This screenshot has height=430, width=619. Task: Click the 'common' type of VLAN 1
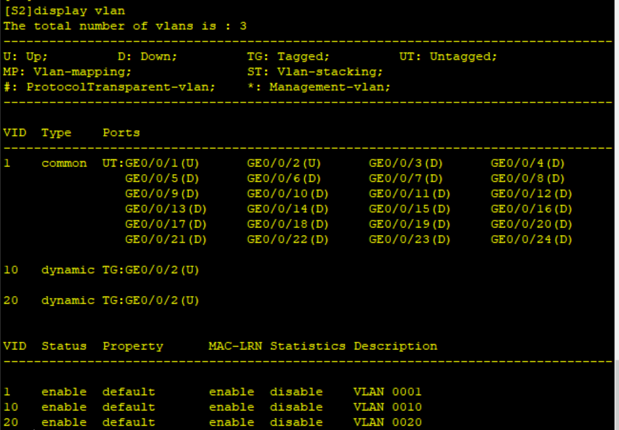[64, 163]
